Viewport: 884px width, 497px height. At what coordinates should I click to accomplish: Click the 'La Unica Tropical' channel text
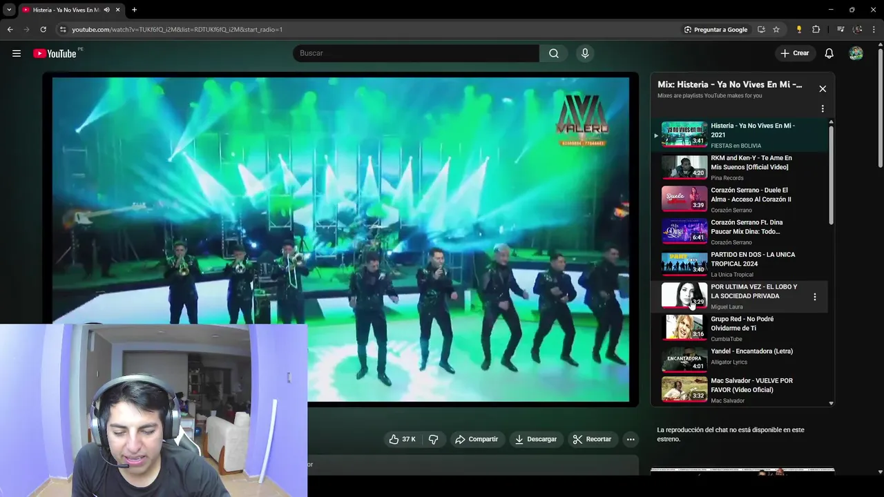coord(732,275)
